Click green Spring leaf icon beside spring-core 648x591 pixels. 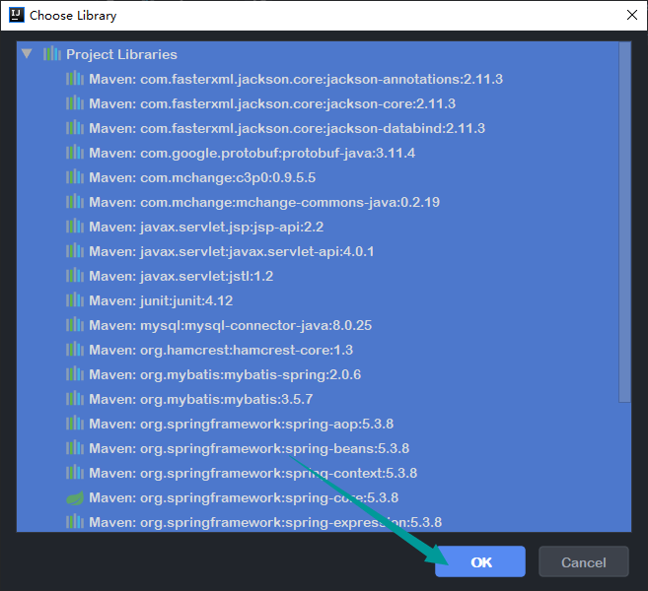pos(75,498)
